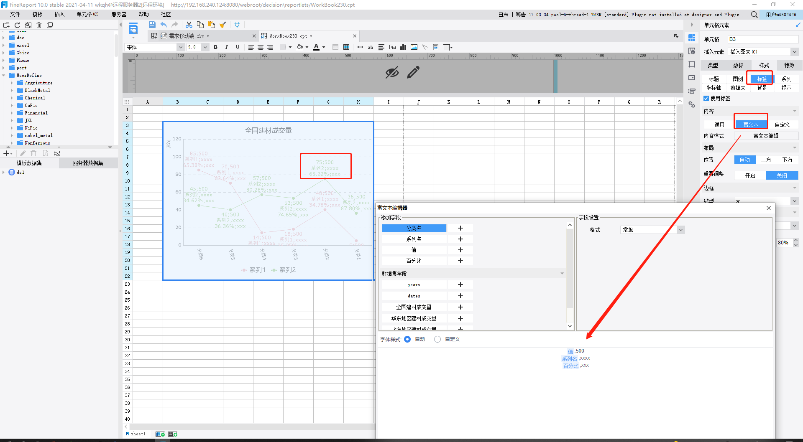Click the Paste clipboard icon
The width and height of the screenshot is (803, 442).
click(212, 25)
